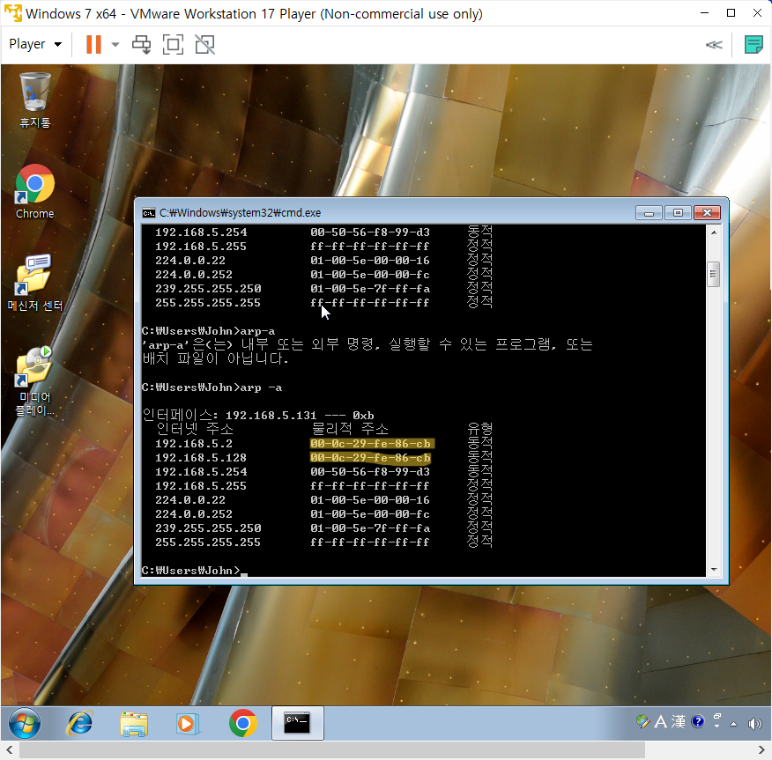772x760 pixels.
Task: Send Ctrl+Alt+Del to the guest
Action: 142,44
